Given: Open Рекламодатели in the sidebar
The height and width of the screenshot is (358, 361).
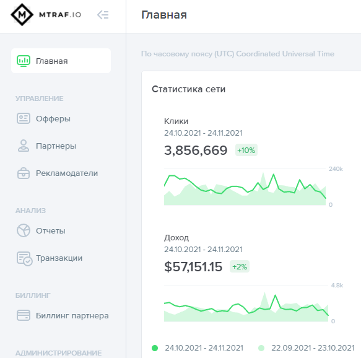Looking at the screenshot, I should tap(61, 173).
